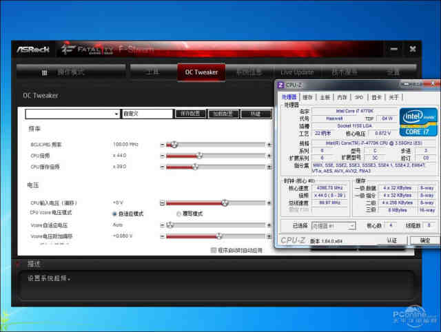The width and height of the screenshot is (441, 332).
Task: Lower Vcore additional offset with its minus button
Action: (x=163, y=236)
